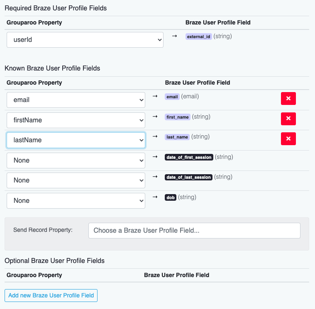Click the Send Record Property label

[43, 230]
